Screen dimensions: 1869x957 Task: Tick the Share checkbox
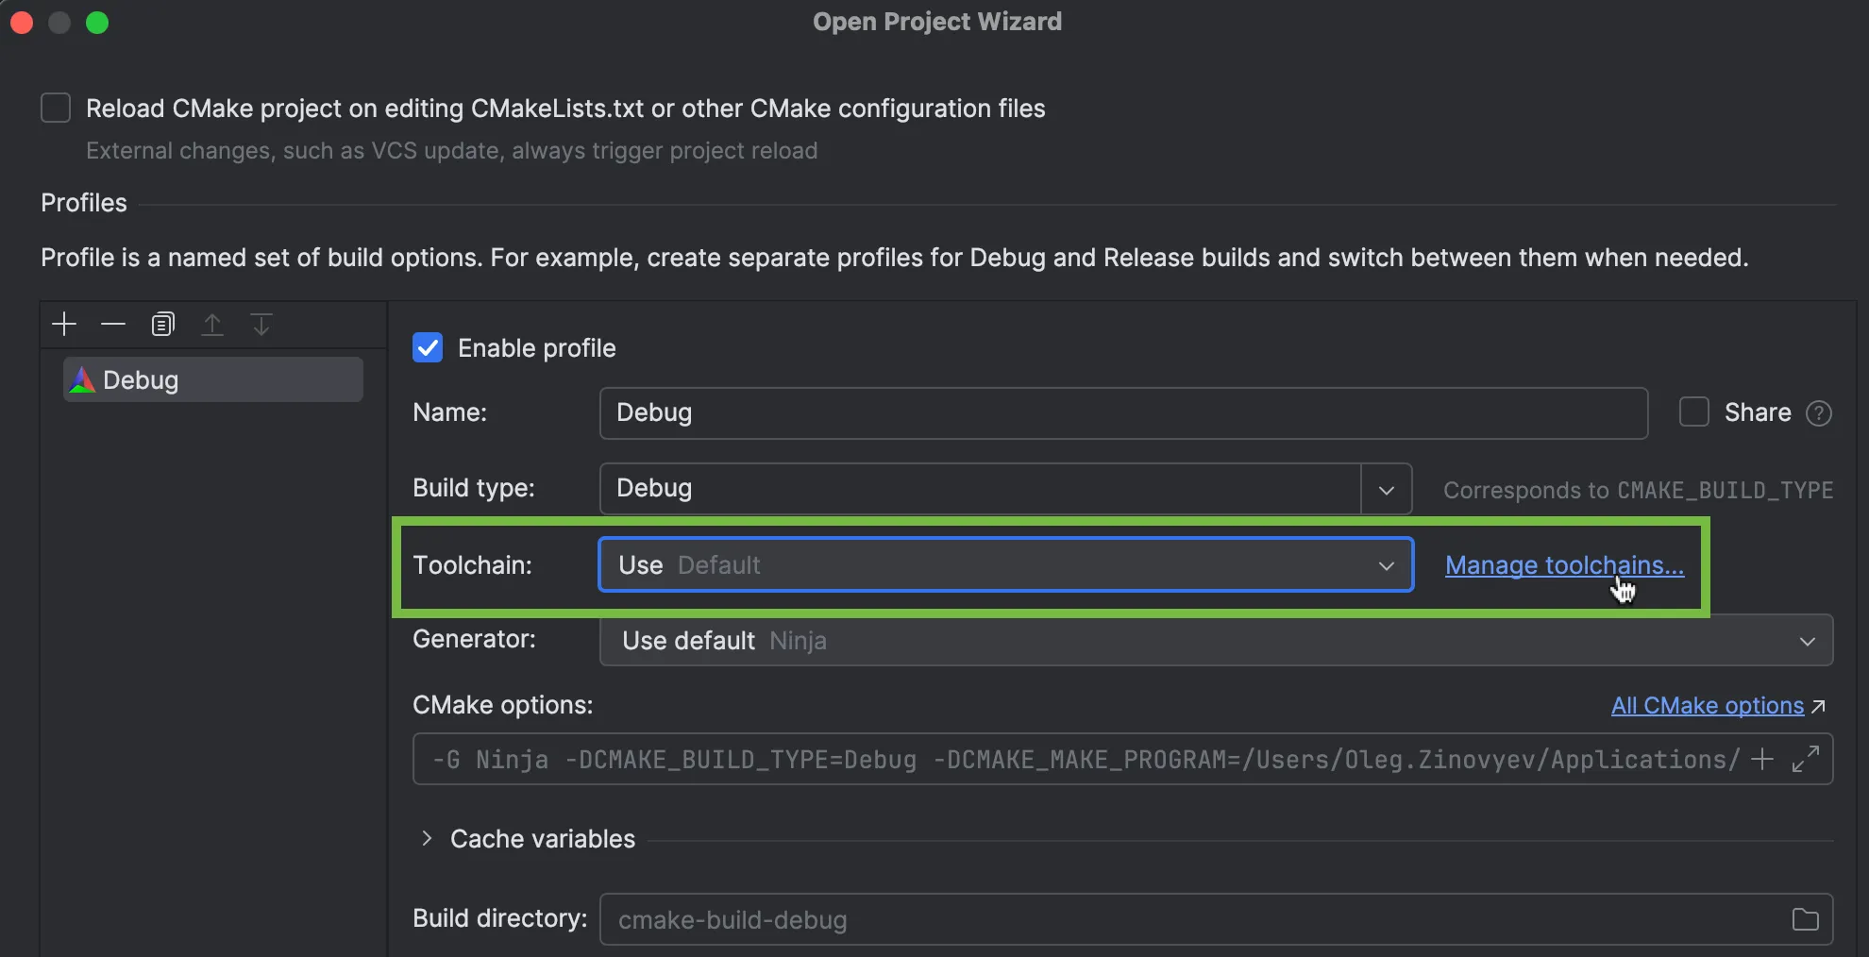point(1694,412)
